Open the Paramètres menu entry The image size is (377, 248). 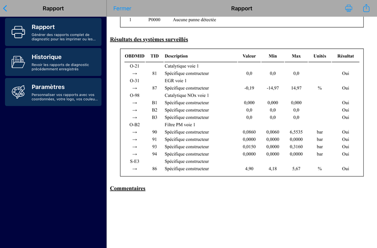coord(53,92)
